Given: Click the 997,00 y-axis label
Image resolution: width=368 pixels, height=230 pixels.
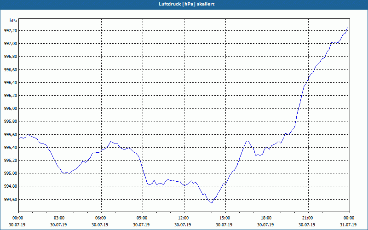Looking at the screenshot, I should click(10, 44).
